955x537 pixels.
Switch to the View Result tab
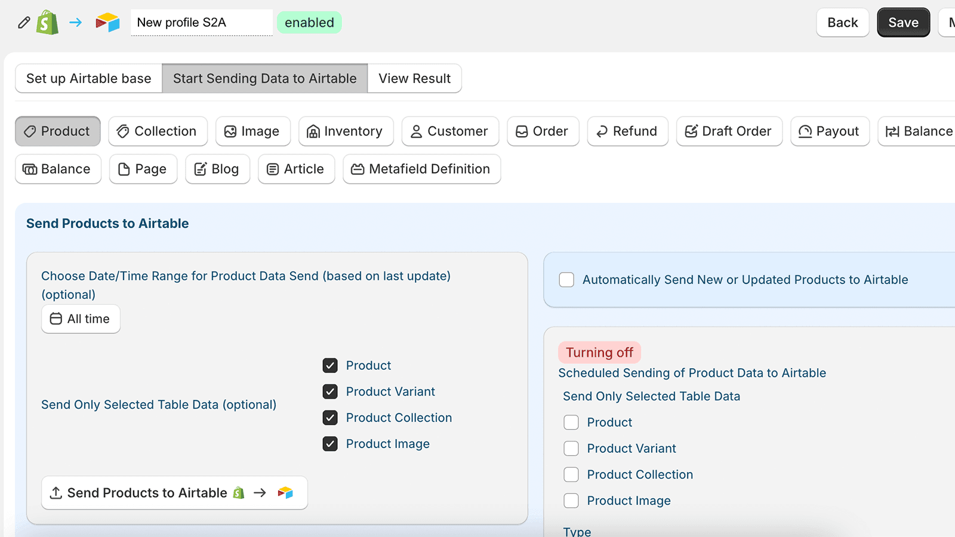[x=414, y=78]
